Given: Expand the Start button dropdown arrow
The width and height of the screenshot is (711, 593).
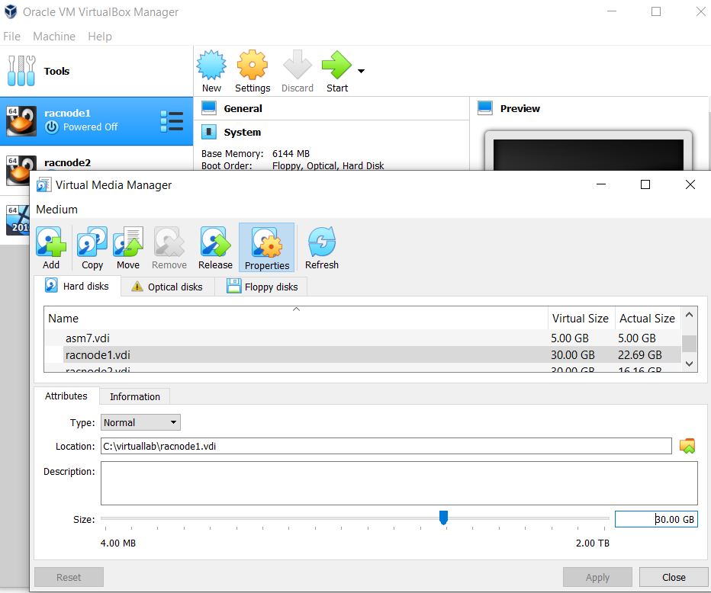Looking at the screenshot, I should (361, 72).
